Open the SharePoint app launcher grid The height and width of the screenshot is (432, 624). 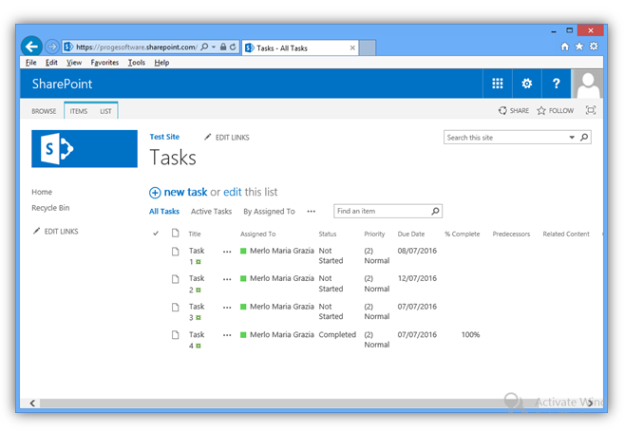(x=498, y=84)
